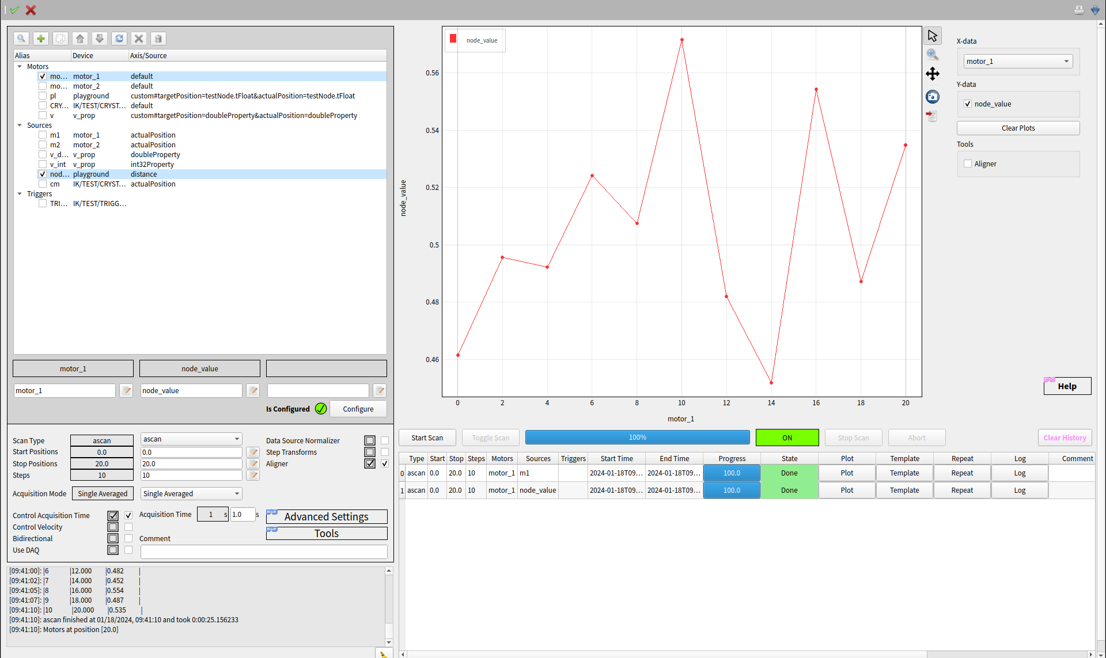Click the State column header in history
This screenshot has width=1106, height=658.
pos(789,459)
